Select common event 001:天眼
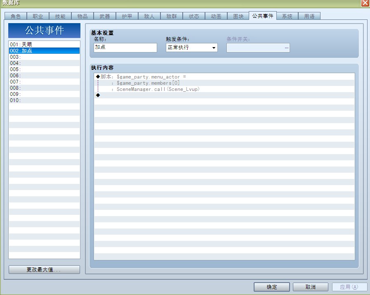The image size is (370, 295). pyautogui.click(x=44, y=44)
